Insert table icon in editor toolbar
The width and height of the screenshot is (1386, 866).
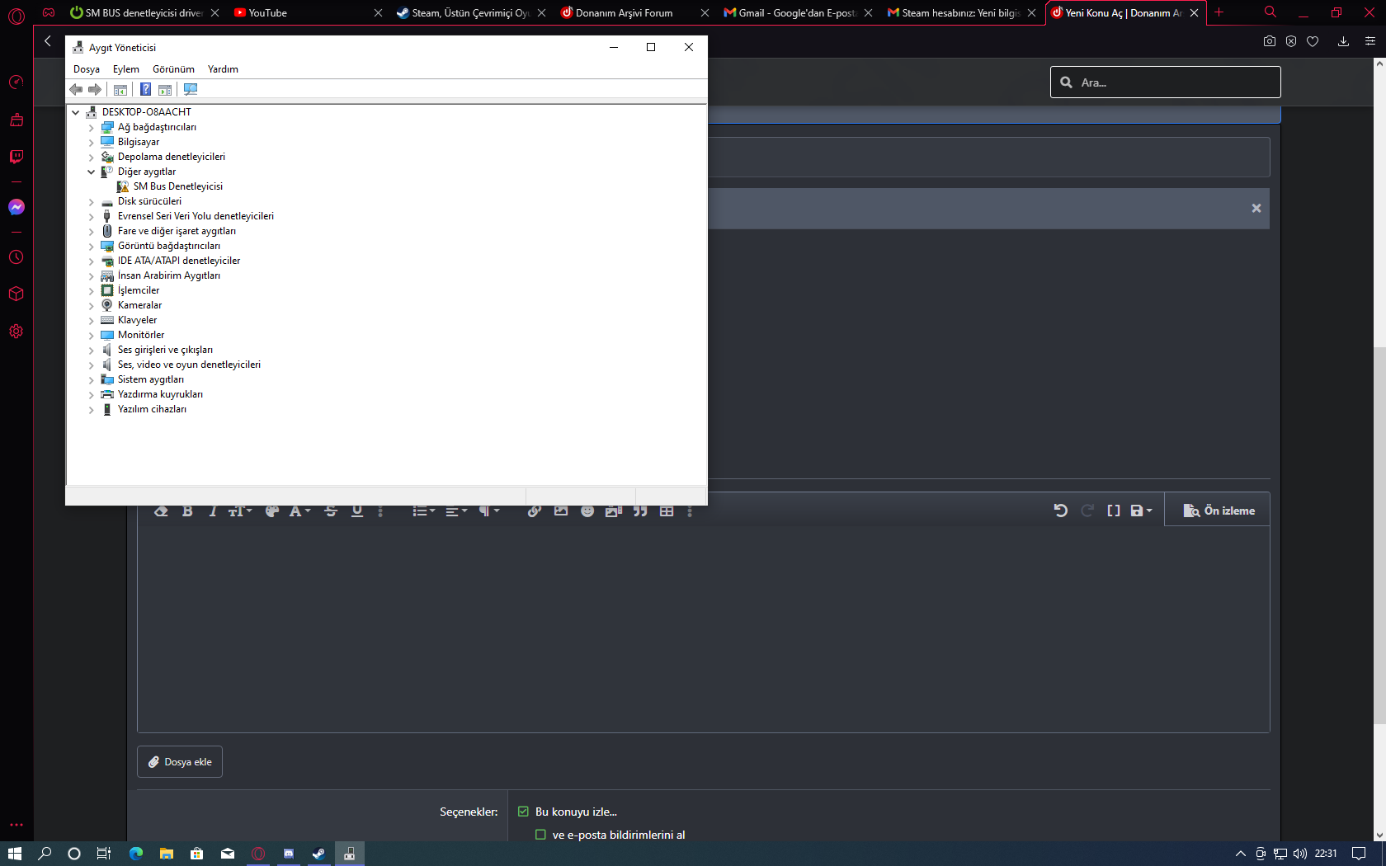pos(667,511)
